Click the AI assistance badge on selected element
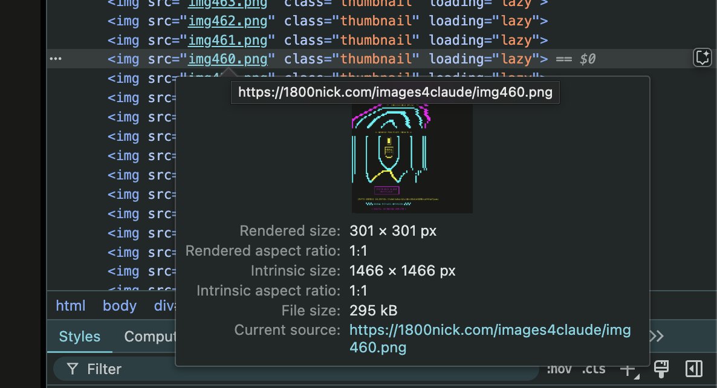Screen dimensions: 717x388 [702, 58]
